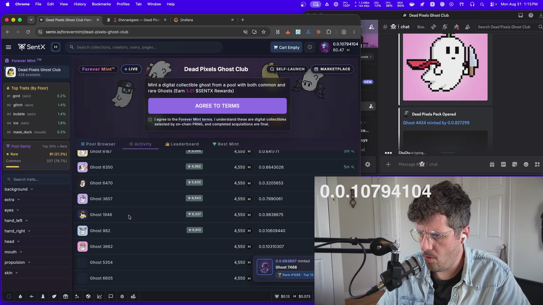This screenshot has height=305, width=543.
Task: Click the Ghost 6350 thumbnail in activity list
Action: pyautogui.click(x=83, y=167)
